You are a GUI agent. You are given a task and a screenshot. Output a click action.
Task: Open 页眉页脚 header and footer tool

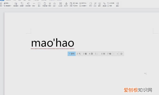pyautogui.click(x=45, y=4)
